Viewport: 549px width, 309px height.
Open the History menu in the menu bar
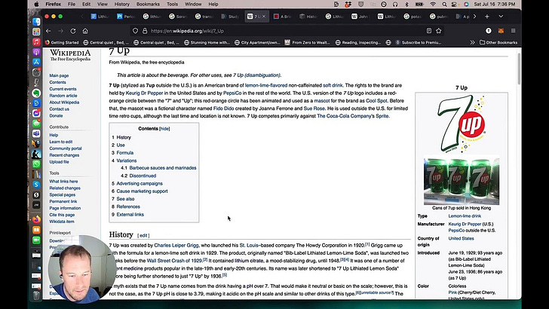(x=122, y=5)
